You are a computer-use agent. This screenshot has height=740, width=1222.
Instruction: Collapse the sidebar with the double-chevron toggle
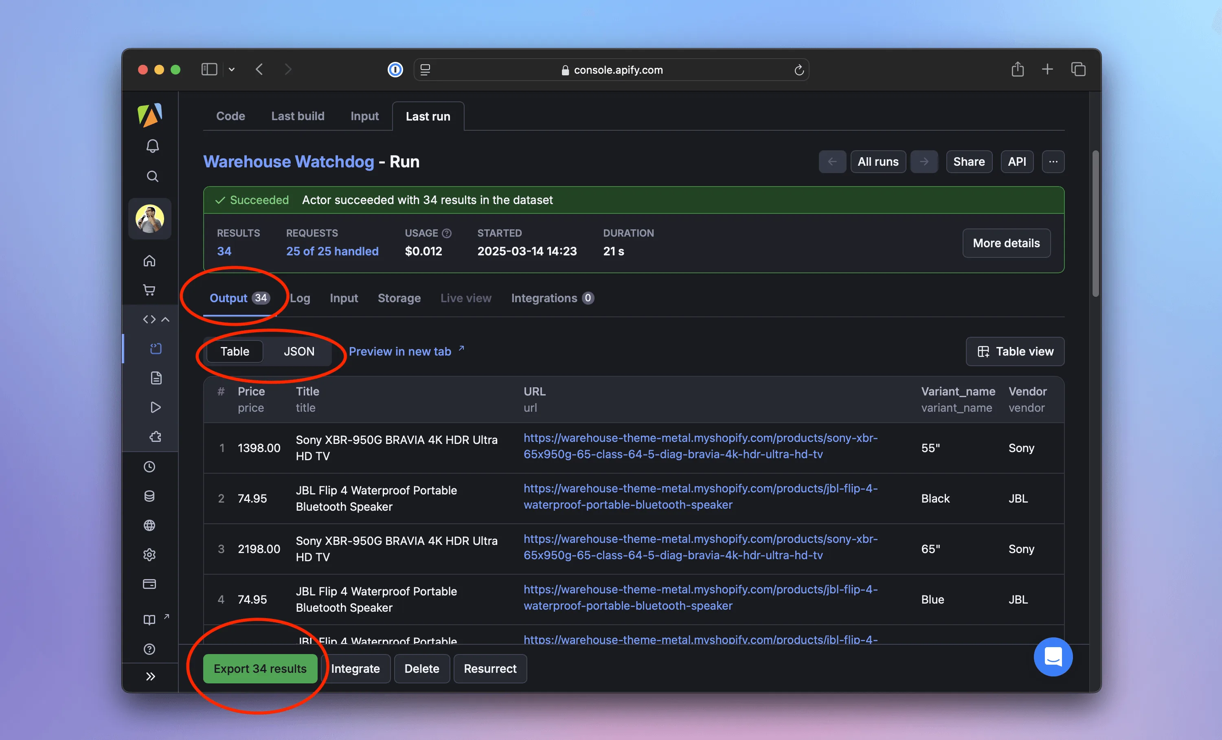point(150,676)
